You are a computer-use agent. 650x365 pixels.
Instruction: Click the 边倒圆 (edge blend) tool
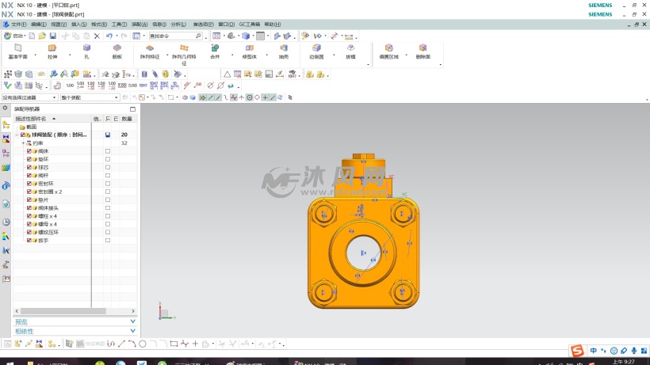[316, 51]
